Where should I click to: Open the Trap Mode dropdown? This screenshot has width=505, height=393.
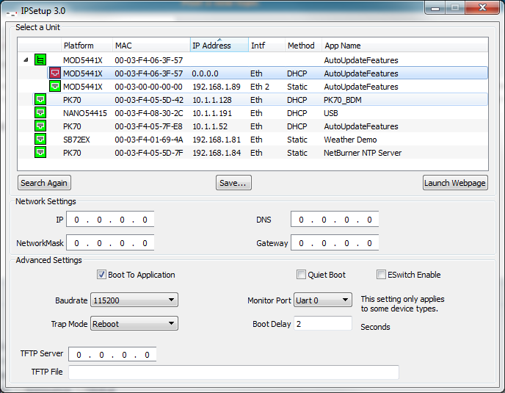pyautogui.click(x=134, y=324)
